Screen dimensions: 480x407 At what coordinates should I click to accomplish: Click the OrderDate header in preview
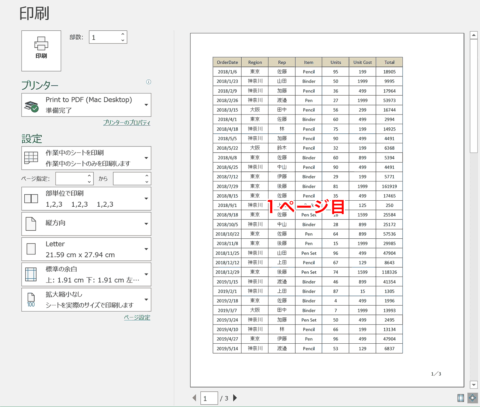pyautogui.click(x=227, y=62)
